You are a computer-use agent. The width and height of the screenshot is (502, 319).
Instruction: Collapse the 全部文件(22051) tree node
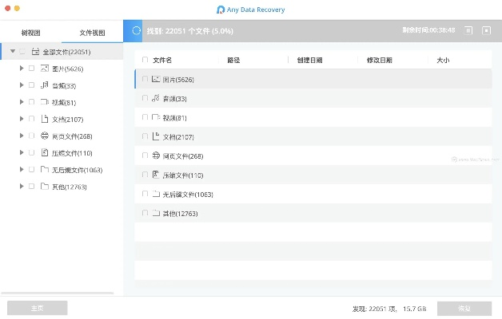coord(12,52)
